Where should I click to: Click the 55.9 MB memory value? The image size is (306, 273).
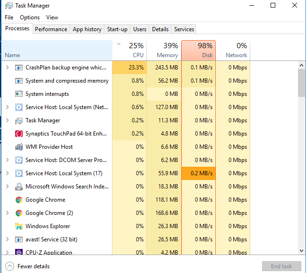point(168,173)
